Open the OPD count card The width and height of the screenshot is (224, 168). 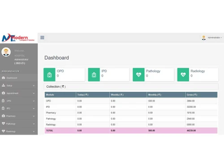tap(64, 75)
